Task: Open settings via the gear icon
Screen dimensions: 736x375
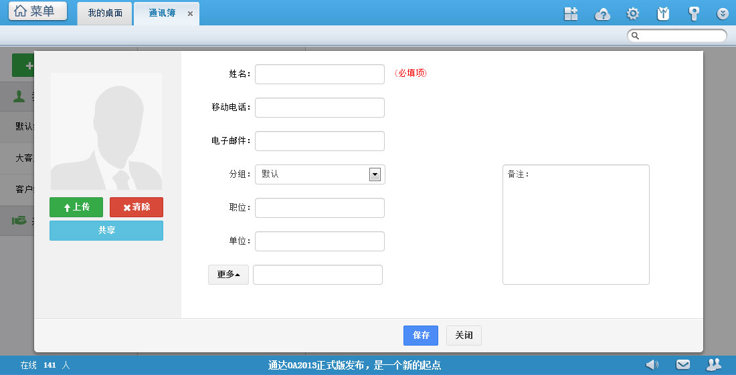Action: click(632, 13)
